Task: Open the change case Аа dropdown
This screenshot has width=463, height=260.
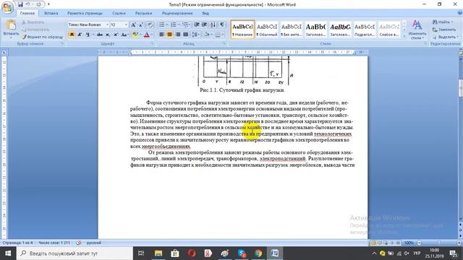Action: point(125,35)
